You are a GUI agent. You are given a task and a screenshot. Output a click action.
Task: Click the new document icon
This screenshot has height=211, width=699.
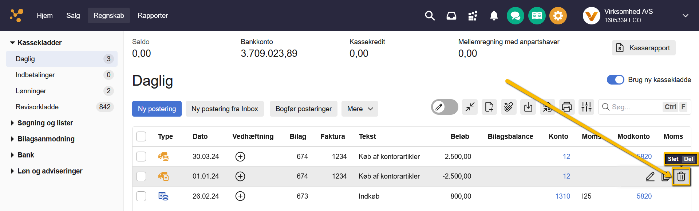point(489,107)
